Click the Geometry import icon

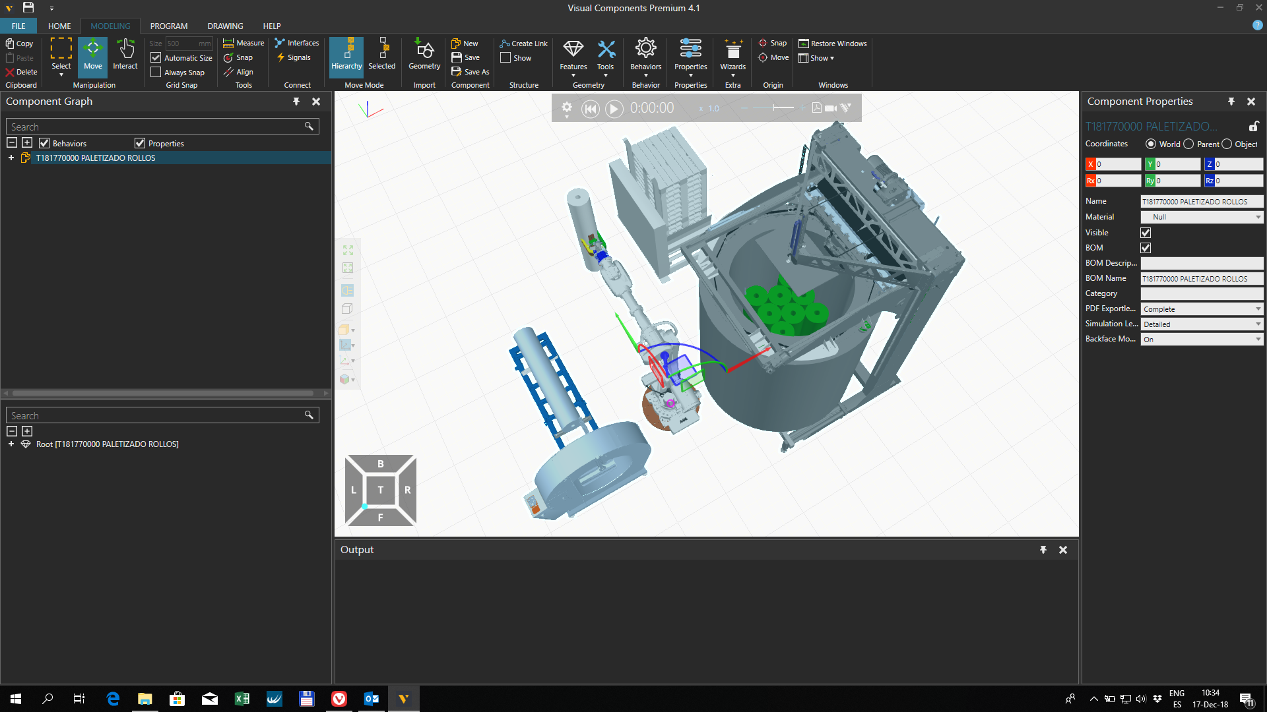coord(424,55)
